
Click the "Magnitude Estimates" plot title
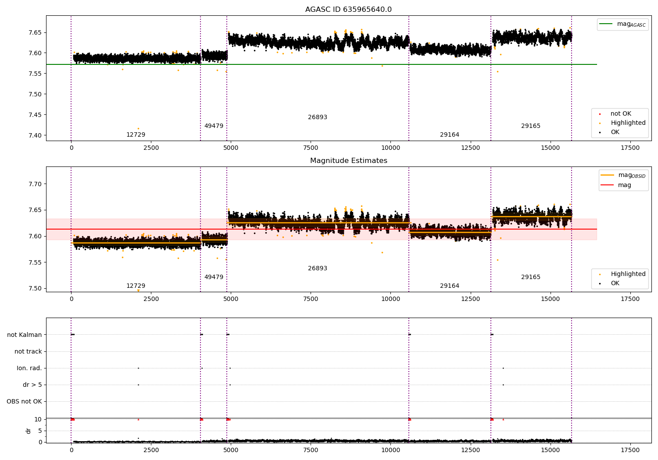(348, 161)
